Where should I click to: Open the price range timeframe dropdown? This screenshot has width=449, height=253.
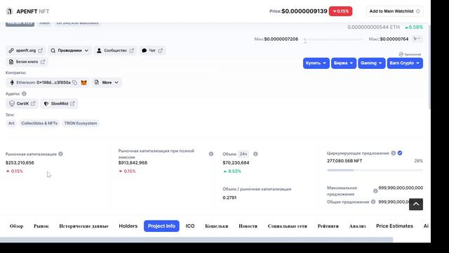(x=417, y=39)
